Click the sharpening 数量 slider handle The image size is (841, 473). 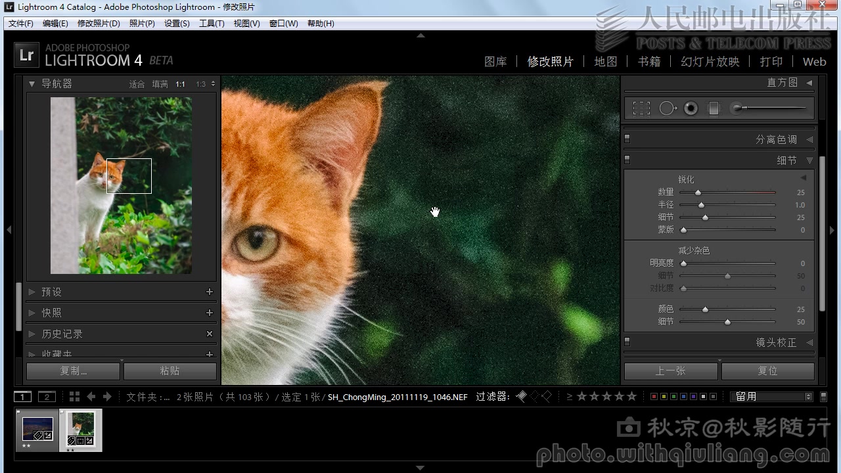click(x=698, y=192)
